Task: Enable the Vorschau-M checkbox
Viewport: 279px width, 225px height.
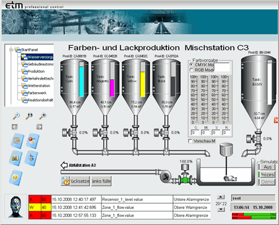Action: (190, 141)
